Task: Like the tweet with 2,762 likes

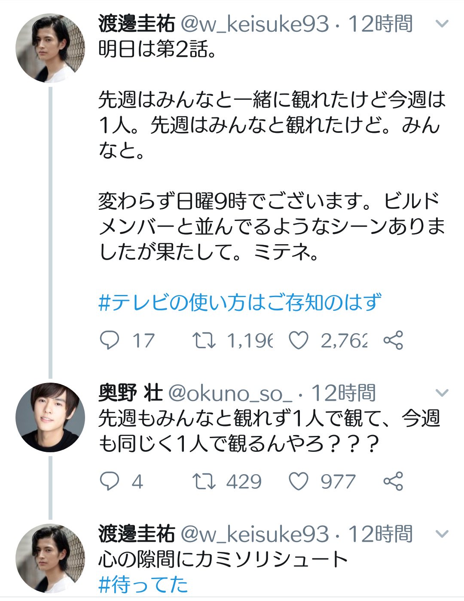Action: 299,340
